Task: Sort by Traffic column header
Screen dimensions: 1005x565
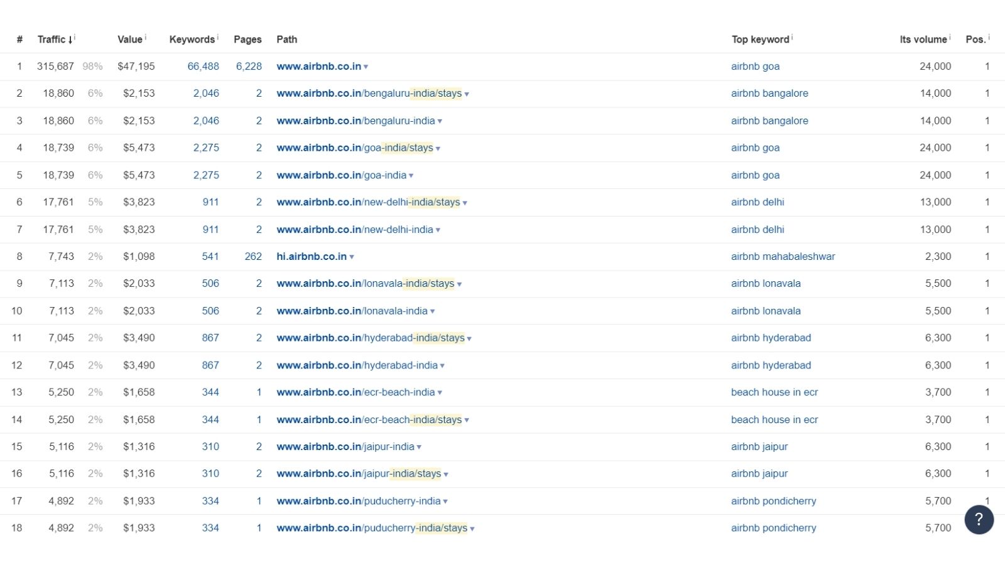Action: [x=55, y=40]
